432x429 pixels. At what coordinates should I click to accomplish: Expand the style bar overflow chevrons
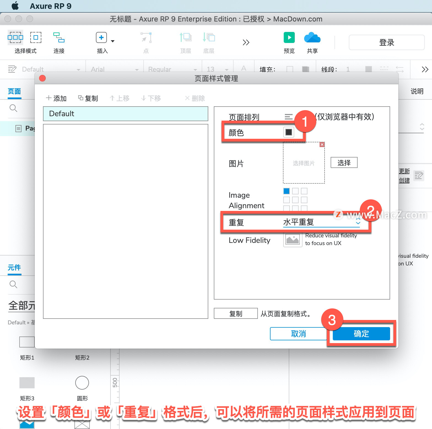tap(425, 69)
